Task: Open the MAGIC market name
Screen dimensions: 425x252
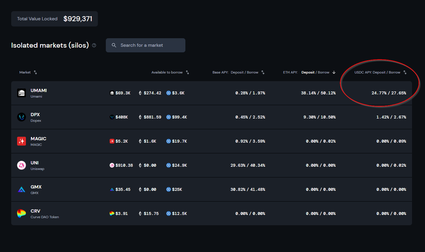Action: (39, 139)
